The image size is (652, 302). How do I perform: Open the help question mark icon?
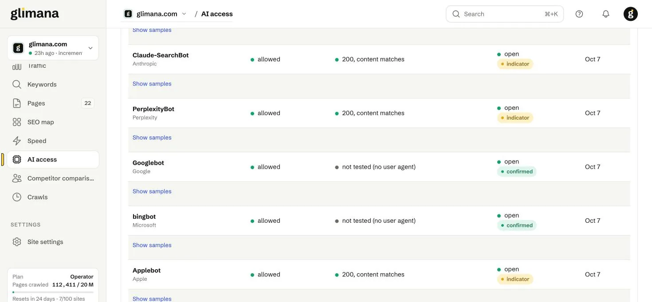coord(579,14)
